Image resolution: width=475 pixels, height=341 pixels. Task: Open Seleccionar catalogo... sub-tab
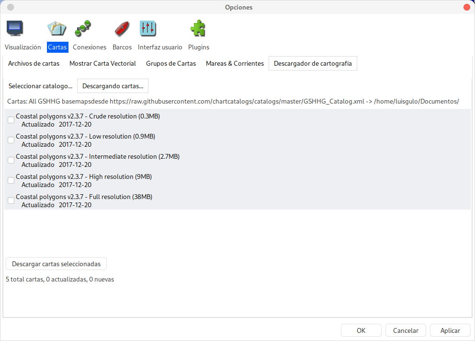click(40, 86)
